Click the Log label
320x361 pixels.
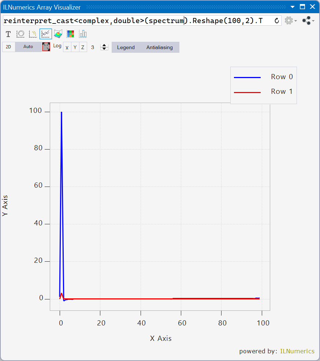pos(57,46)
